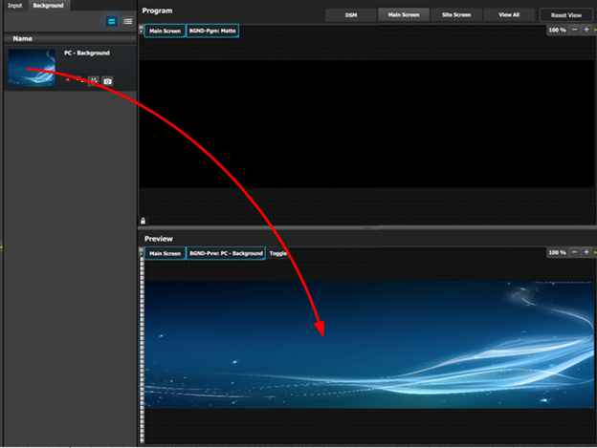Zoom in the Preview view with plus
597x448 pixels.
tap(586, 252)
